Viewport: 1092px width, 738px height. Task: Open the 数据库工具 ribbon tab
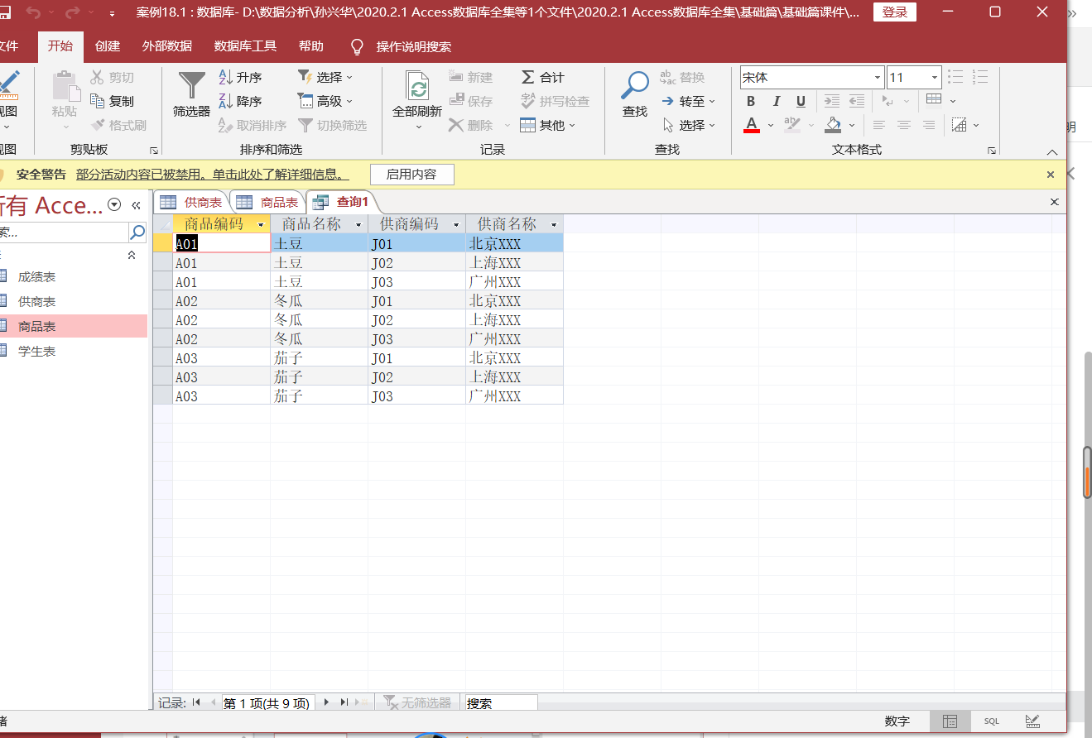point(245,46)
